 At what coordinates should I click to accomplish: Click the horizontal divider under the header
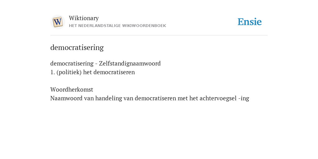pyautogui.click(x=159, y=35)
